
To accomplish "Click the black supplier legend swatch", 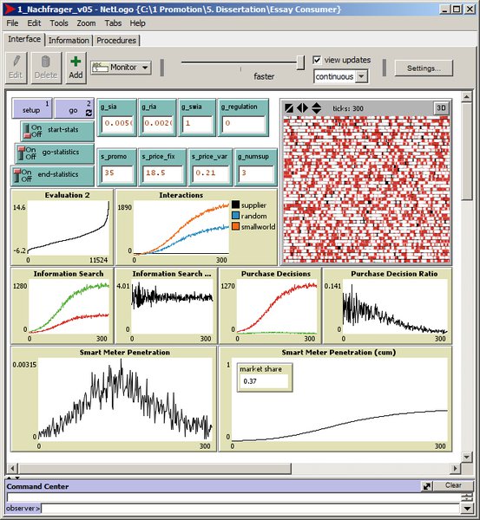I will point(235,205).
